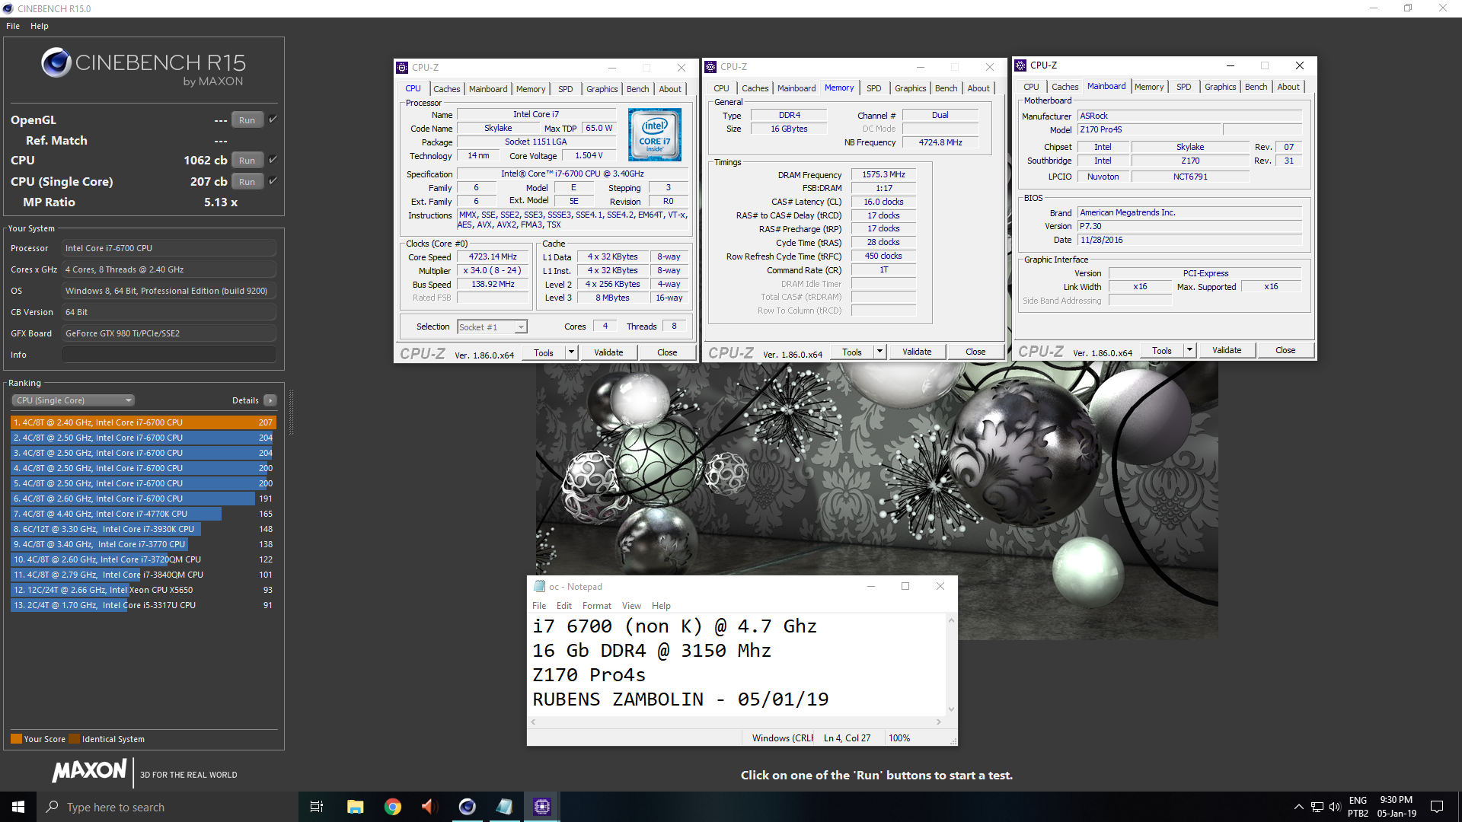
Task: Click Tools button in Mainboard CPU-Z window
Action: (x=1162, y=350)
